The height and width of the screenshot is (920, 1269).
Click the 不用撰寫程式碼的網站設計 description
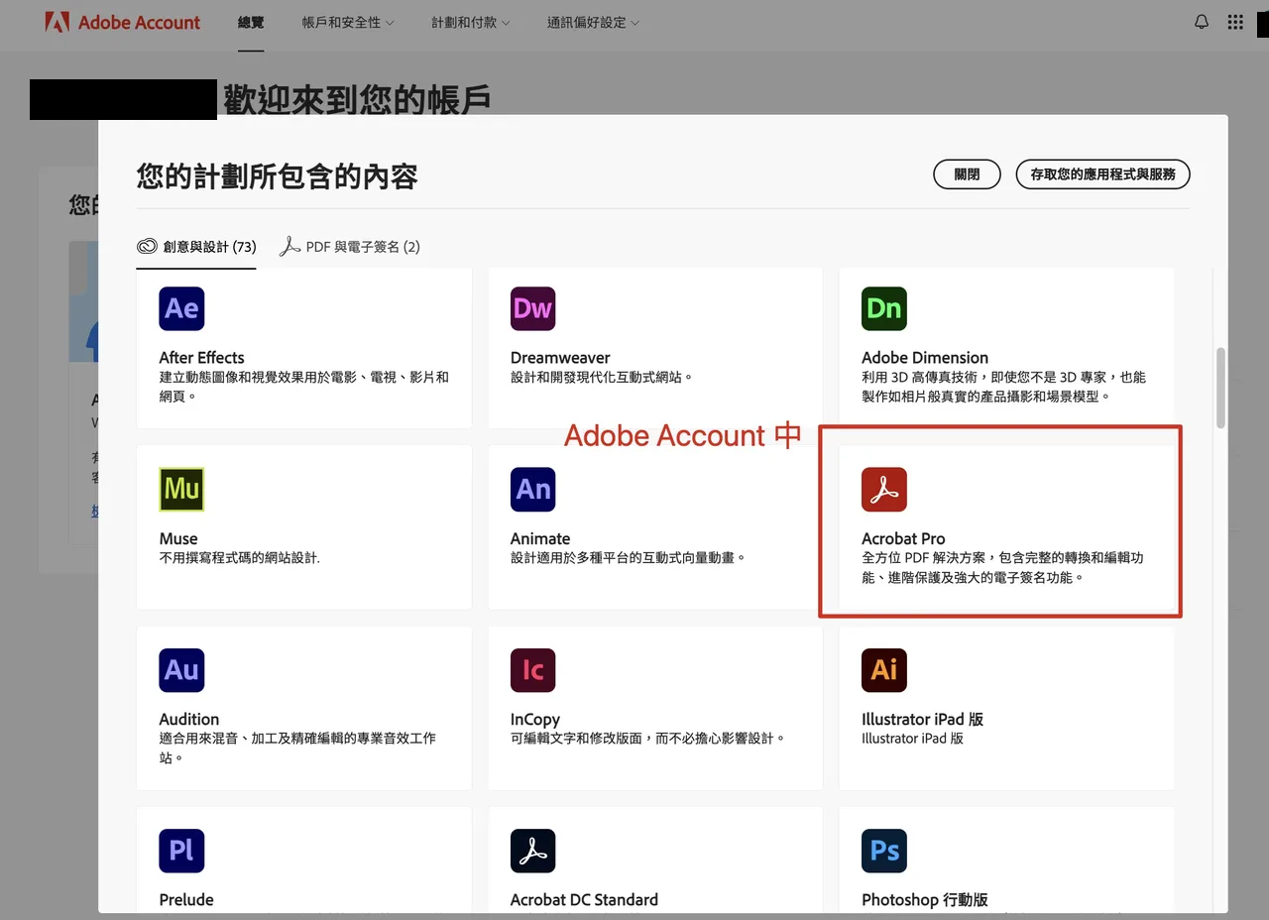click(240, 558)
